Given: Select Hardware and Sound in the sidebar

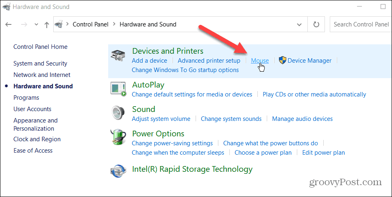Looking at the screenshot, I should 43,86.
